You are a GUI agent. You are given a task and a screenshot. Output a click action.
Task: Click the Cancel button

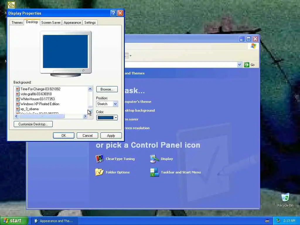pos(87,135)
